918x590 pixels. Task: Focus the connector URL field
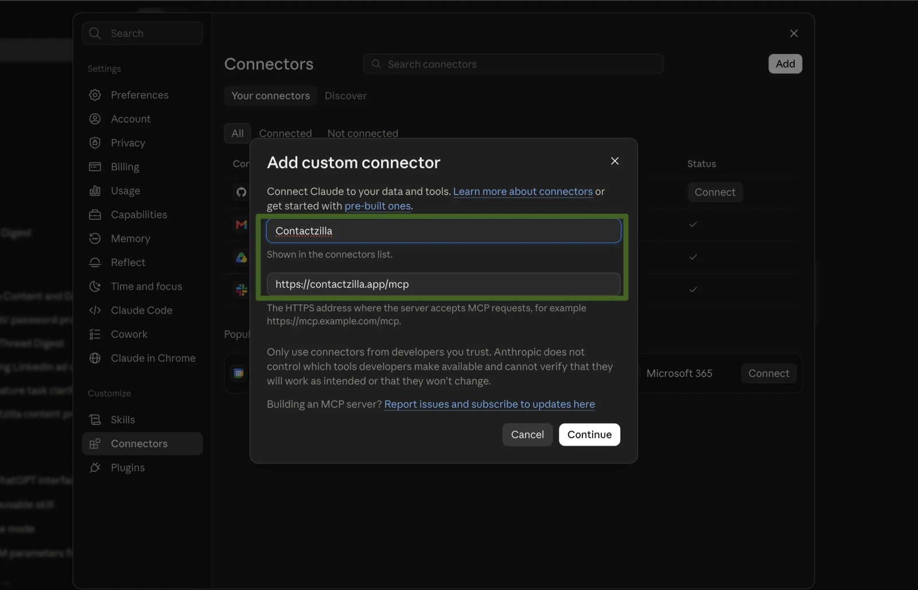(444, 284)
